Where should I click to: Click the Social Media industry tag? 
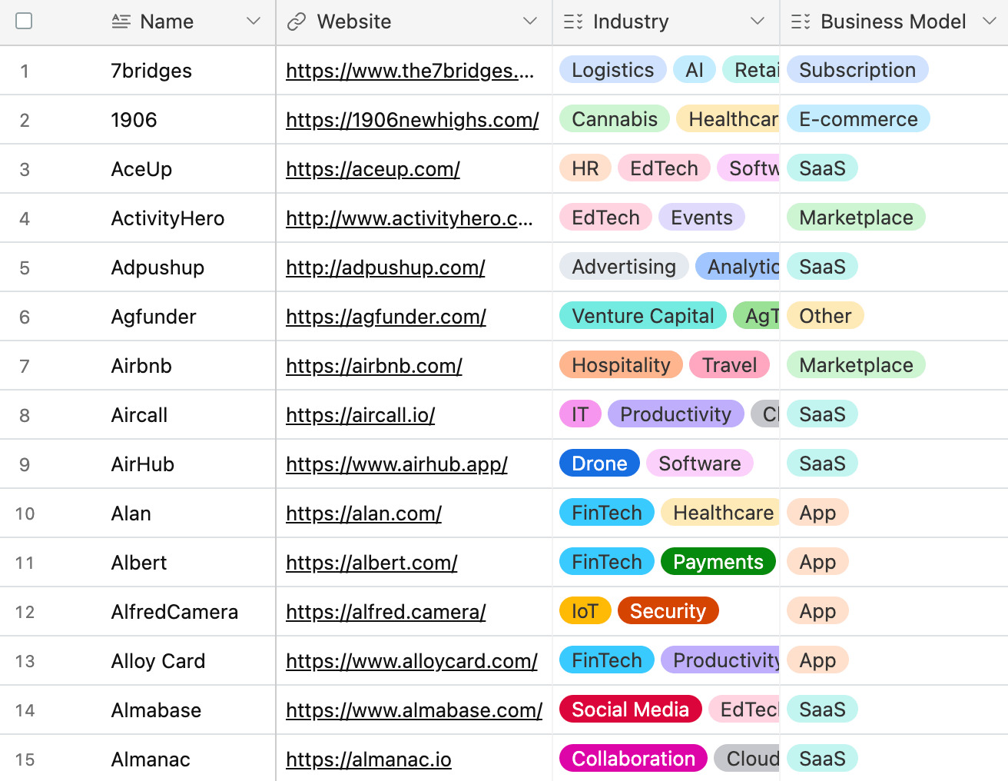tap(631, 710)
